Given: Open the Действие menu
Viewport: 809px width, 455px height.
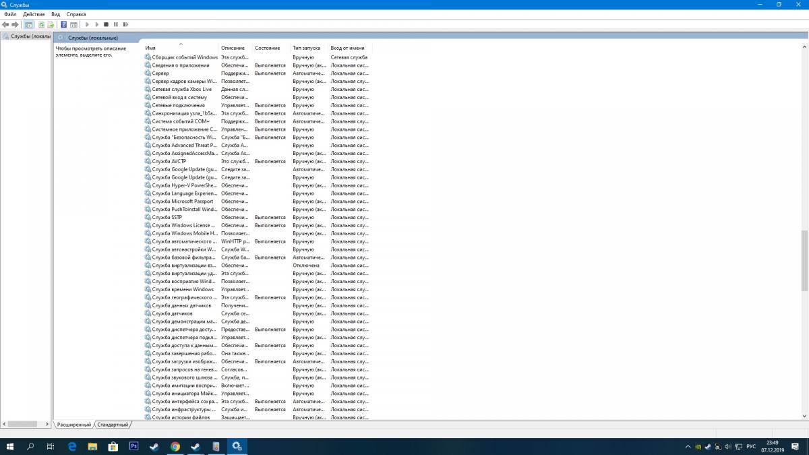Looking at the screenshot, I should pyautogui.click(x=34, y=14).
